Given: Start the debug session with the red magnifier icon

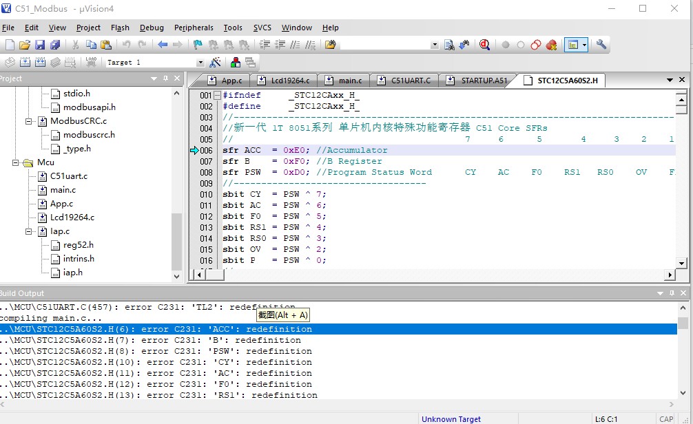Looking at the screenshot, I should (485, 45).
